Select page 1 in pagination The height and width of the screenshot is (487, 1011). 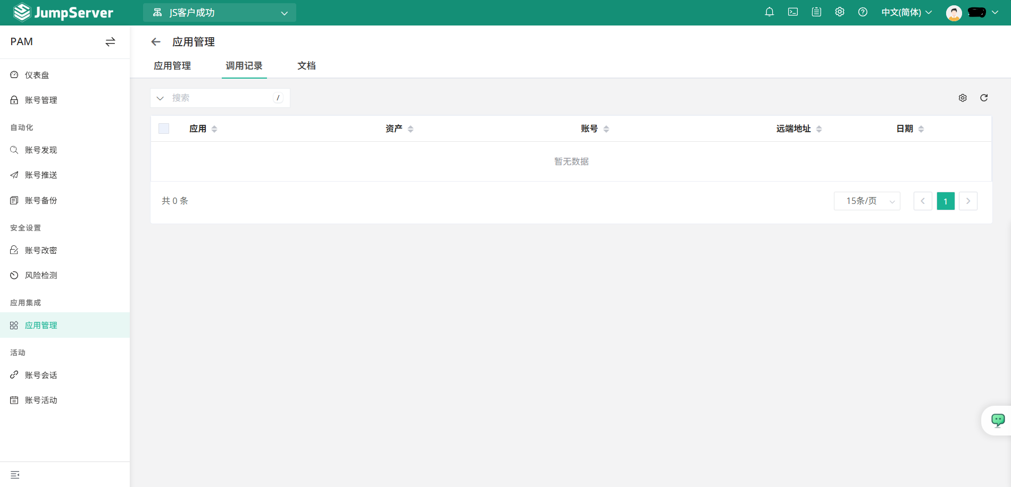tap(945, 201)
